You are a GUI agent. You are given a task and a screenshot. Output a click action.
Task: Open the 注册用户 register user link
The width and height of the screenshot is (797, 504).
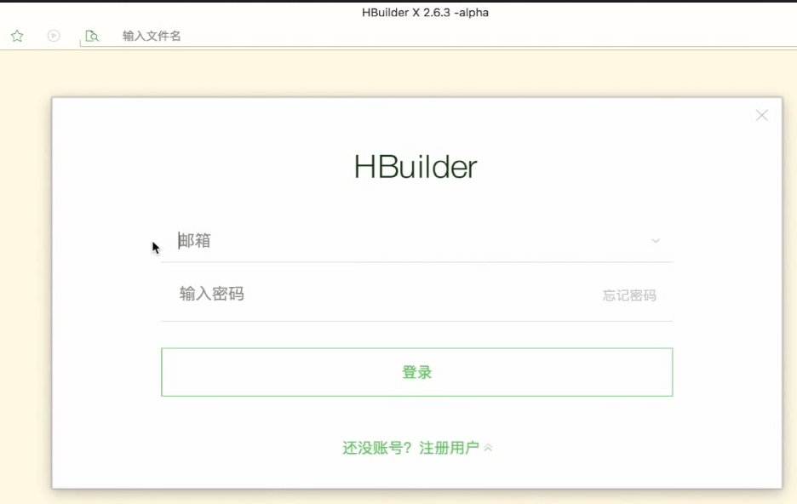[x=449, y=448]
